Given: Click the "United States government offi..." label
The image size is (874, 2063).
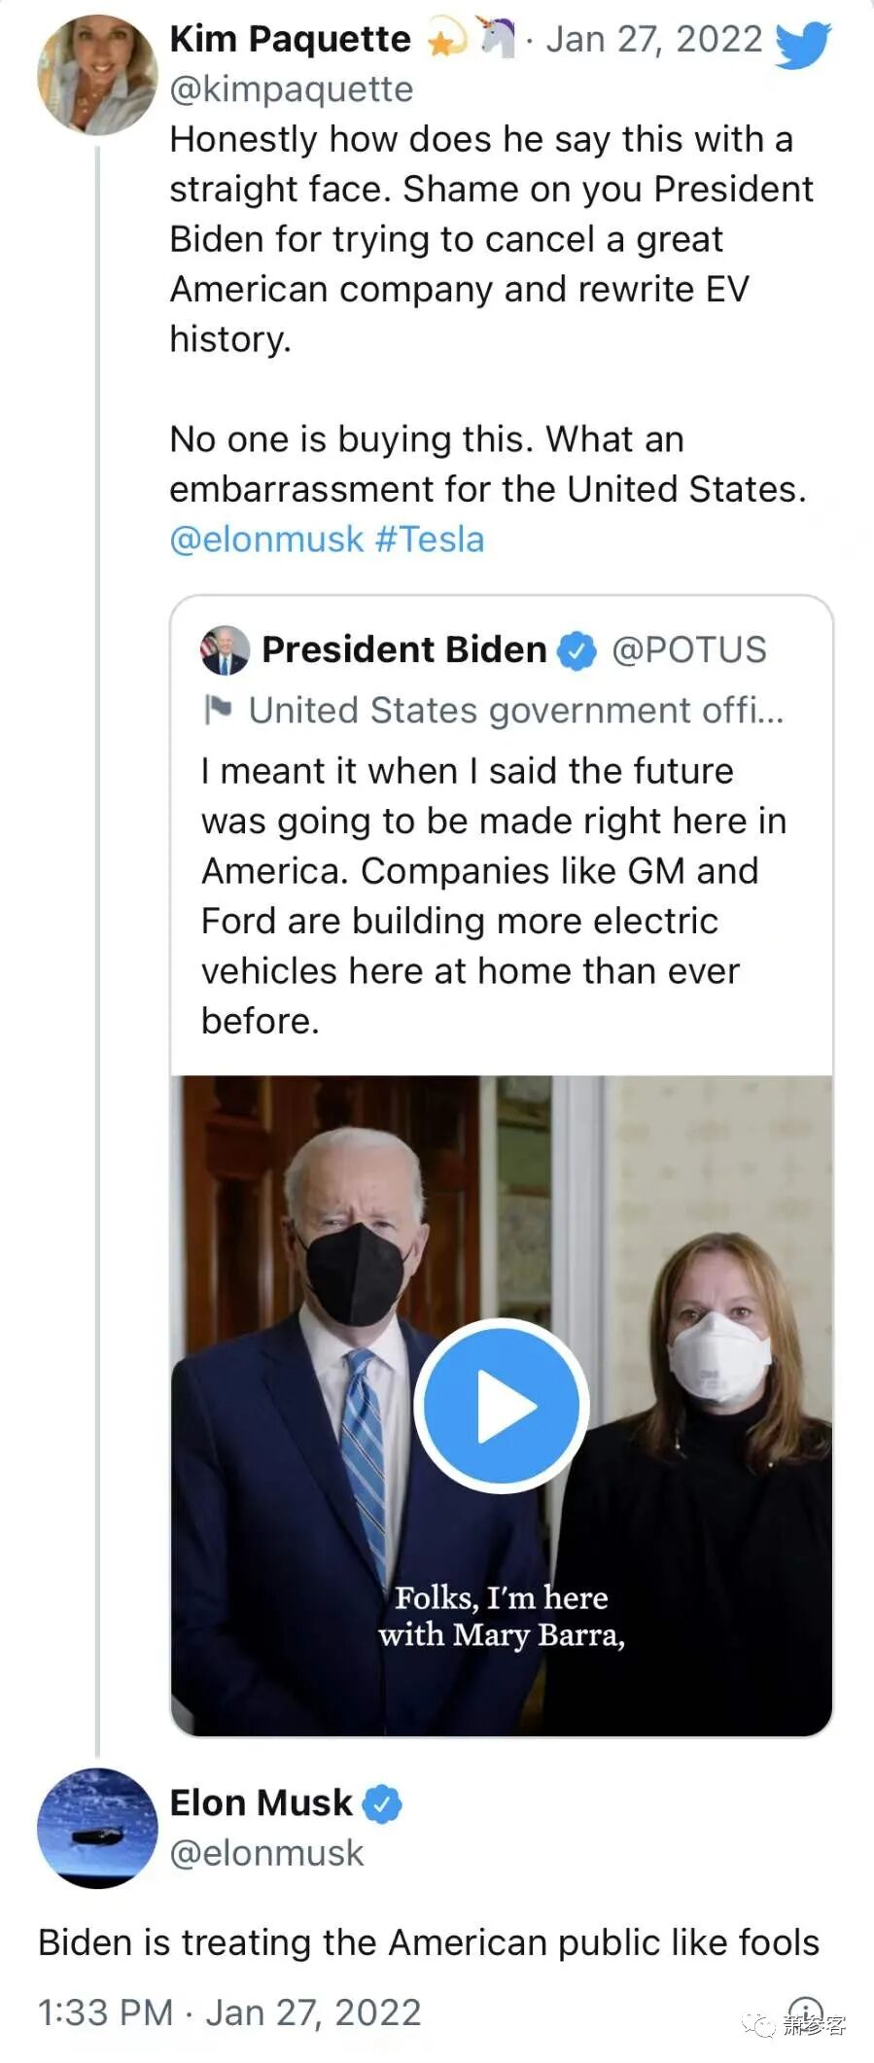Looking at the screenshot, I should [x=515, y=711].
